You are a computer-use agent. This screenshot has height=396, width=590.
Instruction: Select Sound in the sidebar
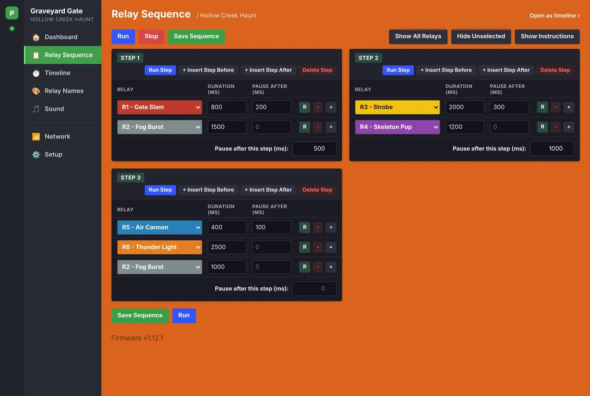tap(63, 109)
